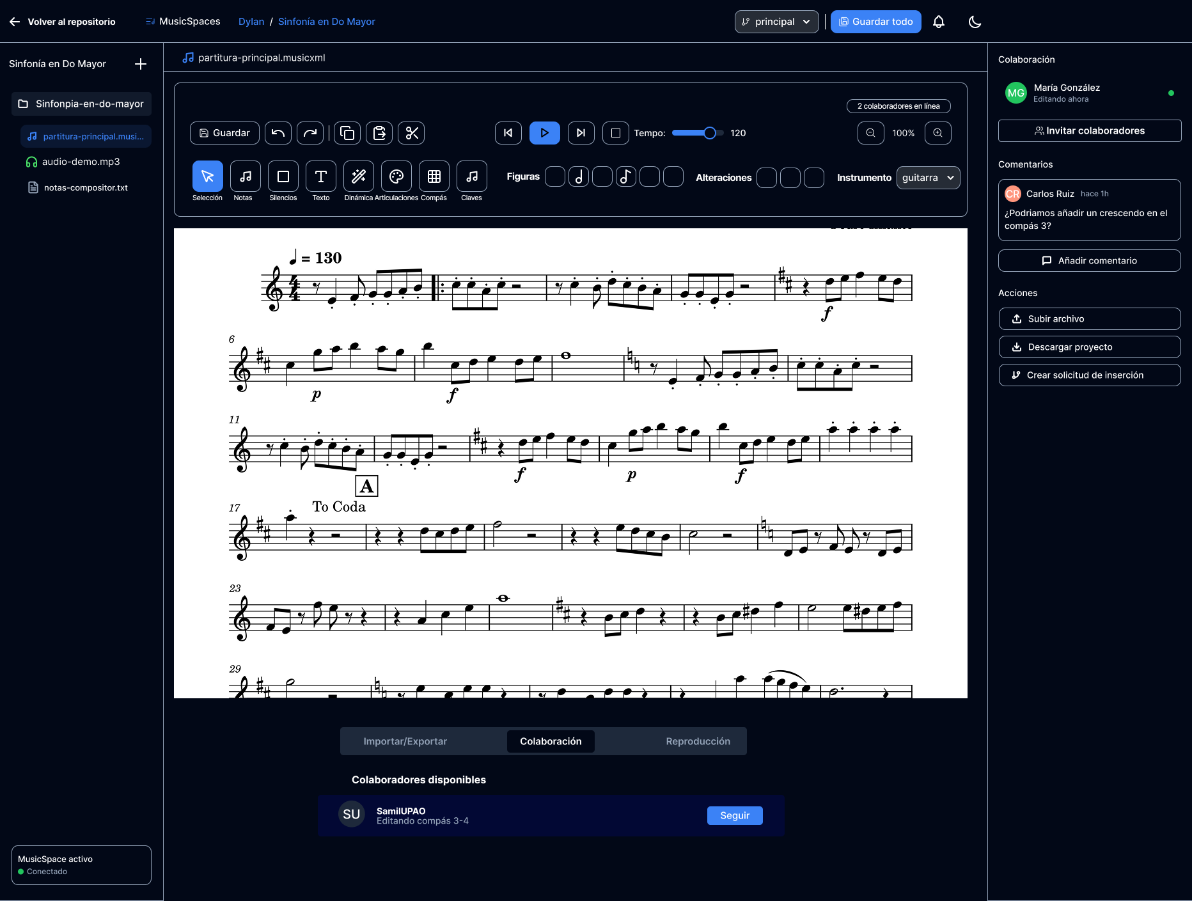Click the scissors cut icon
This screenshot has height=901, width=1192.
coord(411,133)
